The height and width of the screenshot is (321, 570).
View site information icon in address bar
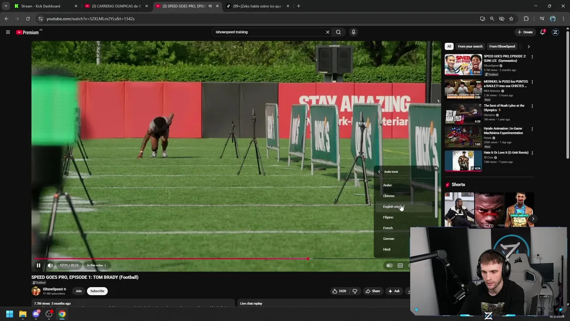(x=41, y=19)
